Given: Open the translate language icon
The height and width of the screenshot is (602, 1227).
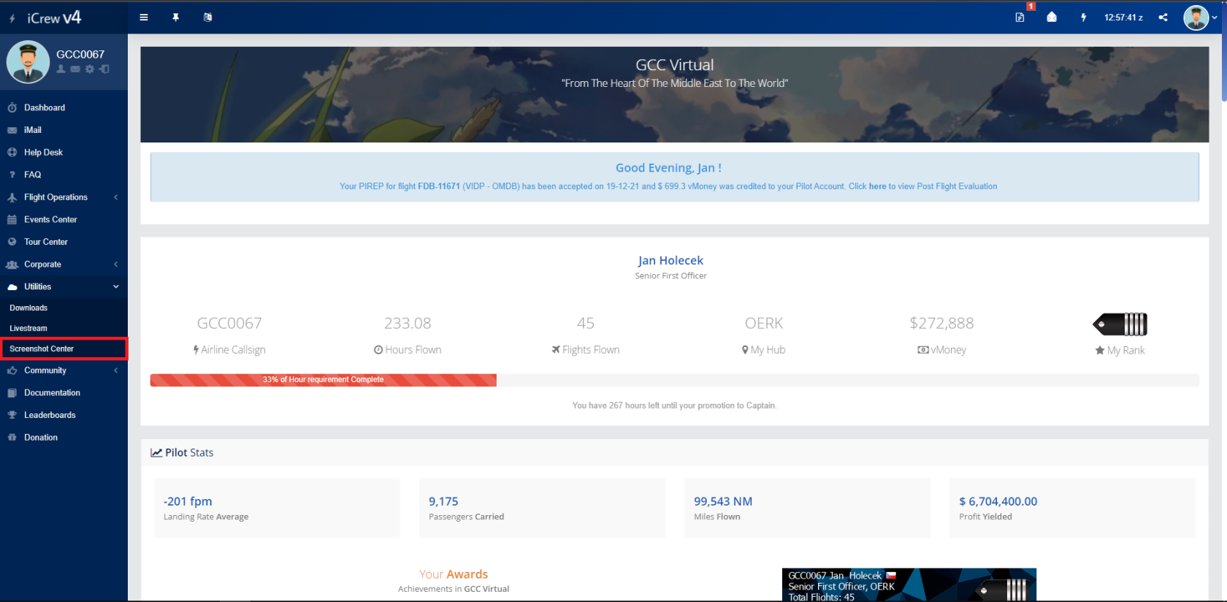Looking at the screenshot, I should [x=208, y=18].
